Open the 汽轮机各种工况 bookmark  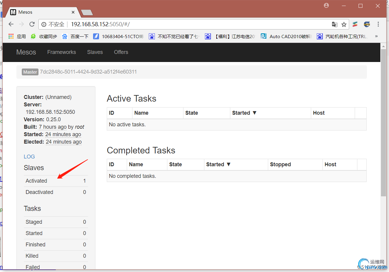tap(342, 36)
